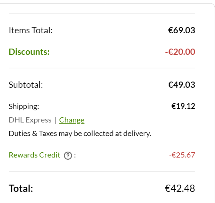Click the pipe separator beside DHL Express
This screenshot has height=203, width=215.
55,120
